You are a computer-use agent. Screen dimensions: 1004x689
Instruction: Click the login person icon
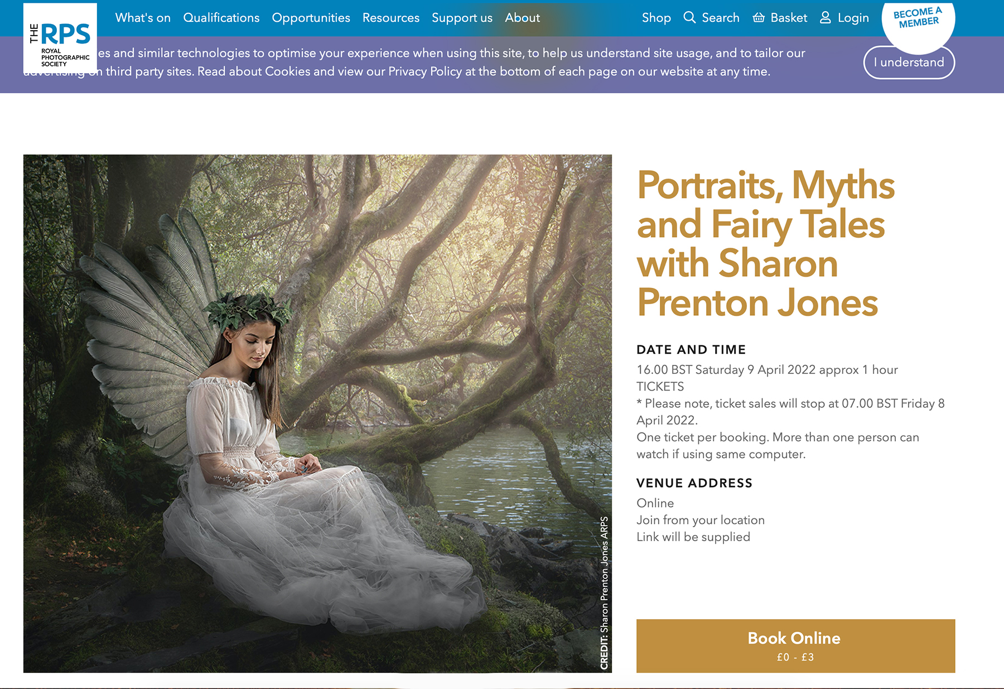pos(826,17)
